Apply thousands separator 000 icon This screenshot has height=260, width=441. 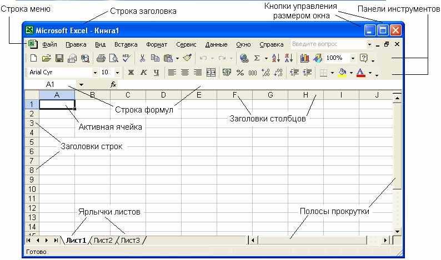[253, 73]
